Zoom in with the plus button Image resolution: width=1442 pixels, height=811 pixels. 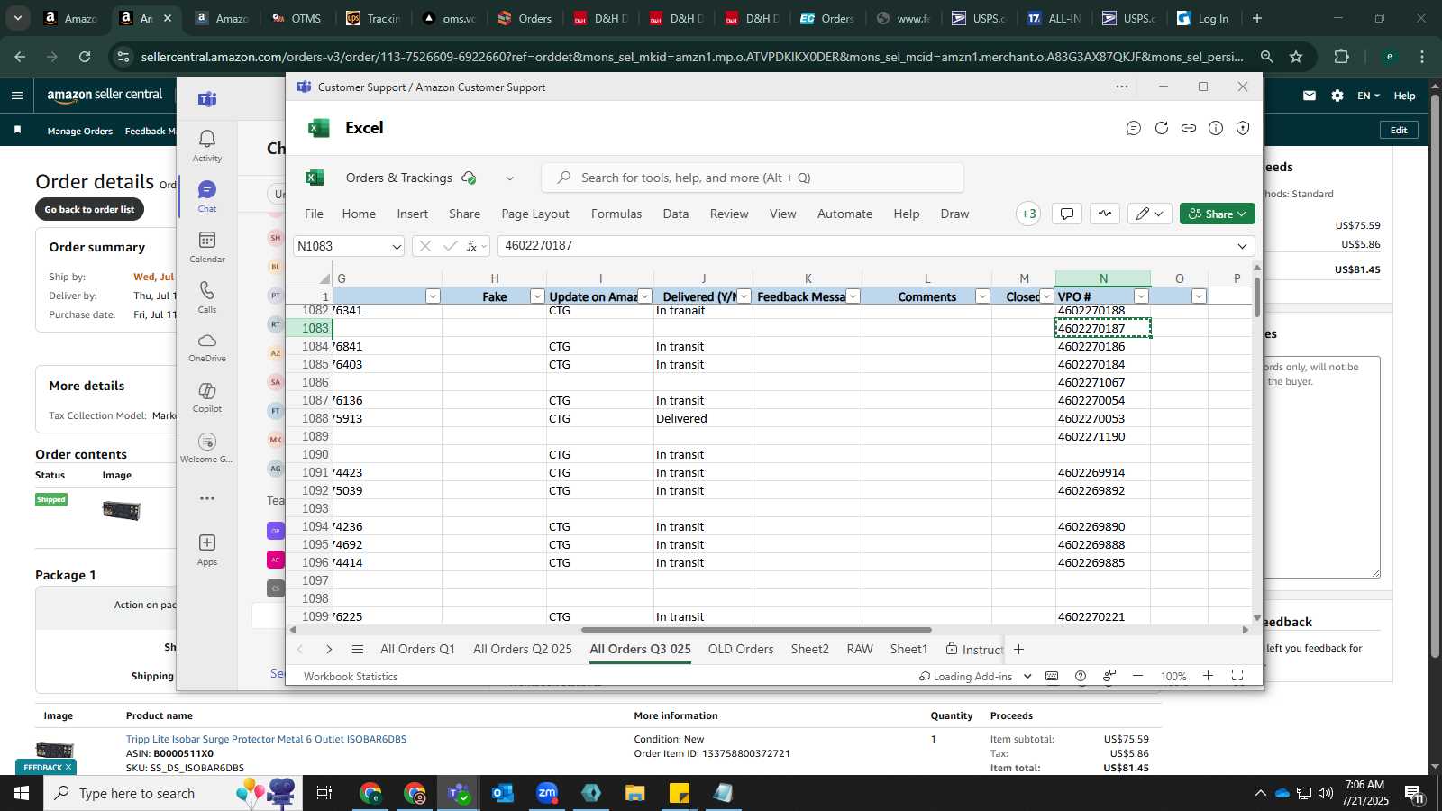[x=1208, y=676]
